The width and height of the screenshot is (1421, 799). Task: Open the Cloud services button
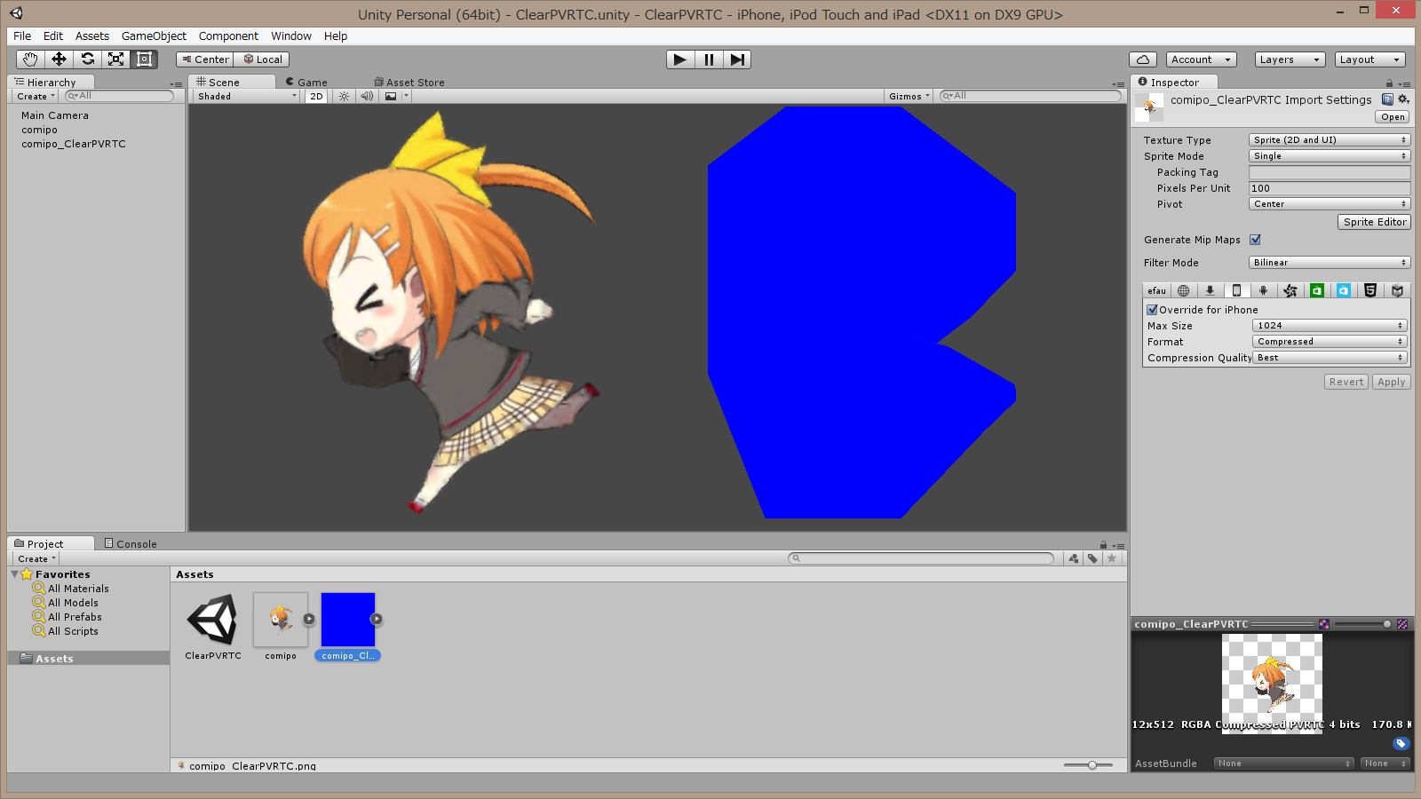coord(1143,59)
